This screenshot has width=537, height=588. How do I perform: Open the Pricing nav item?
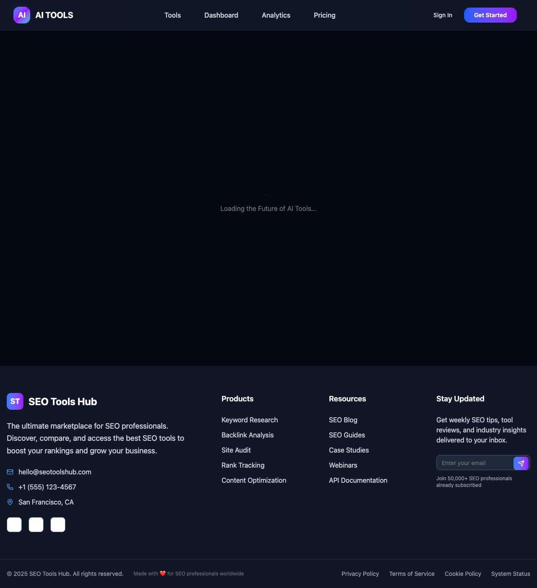(x=325, y=15)
